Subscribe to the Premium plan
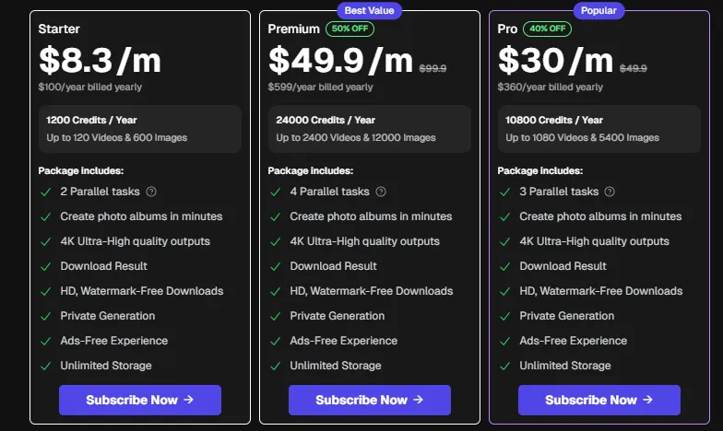Viewport: 723px width, 431px height. [x=369, y=400]
